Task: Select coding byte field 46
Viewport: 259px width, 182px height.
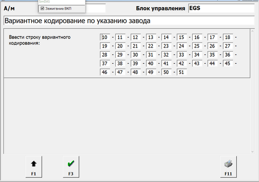Action: (x=105, y=72)
